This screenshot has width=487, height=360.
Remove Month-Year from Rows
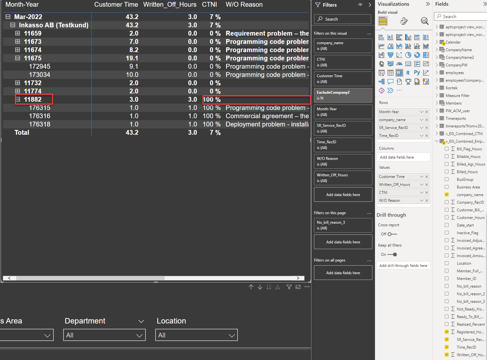tap(427, 112)
